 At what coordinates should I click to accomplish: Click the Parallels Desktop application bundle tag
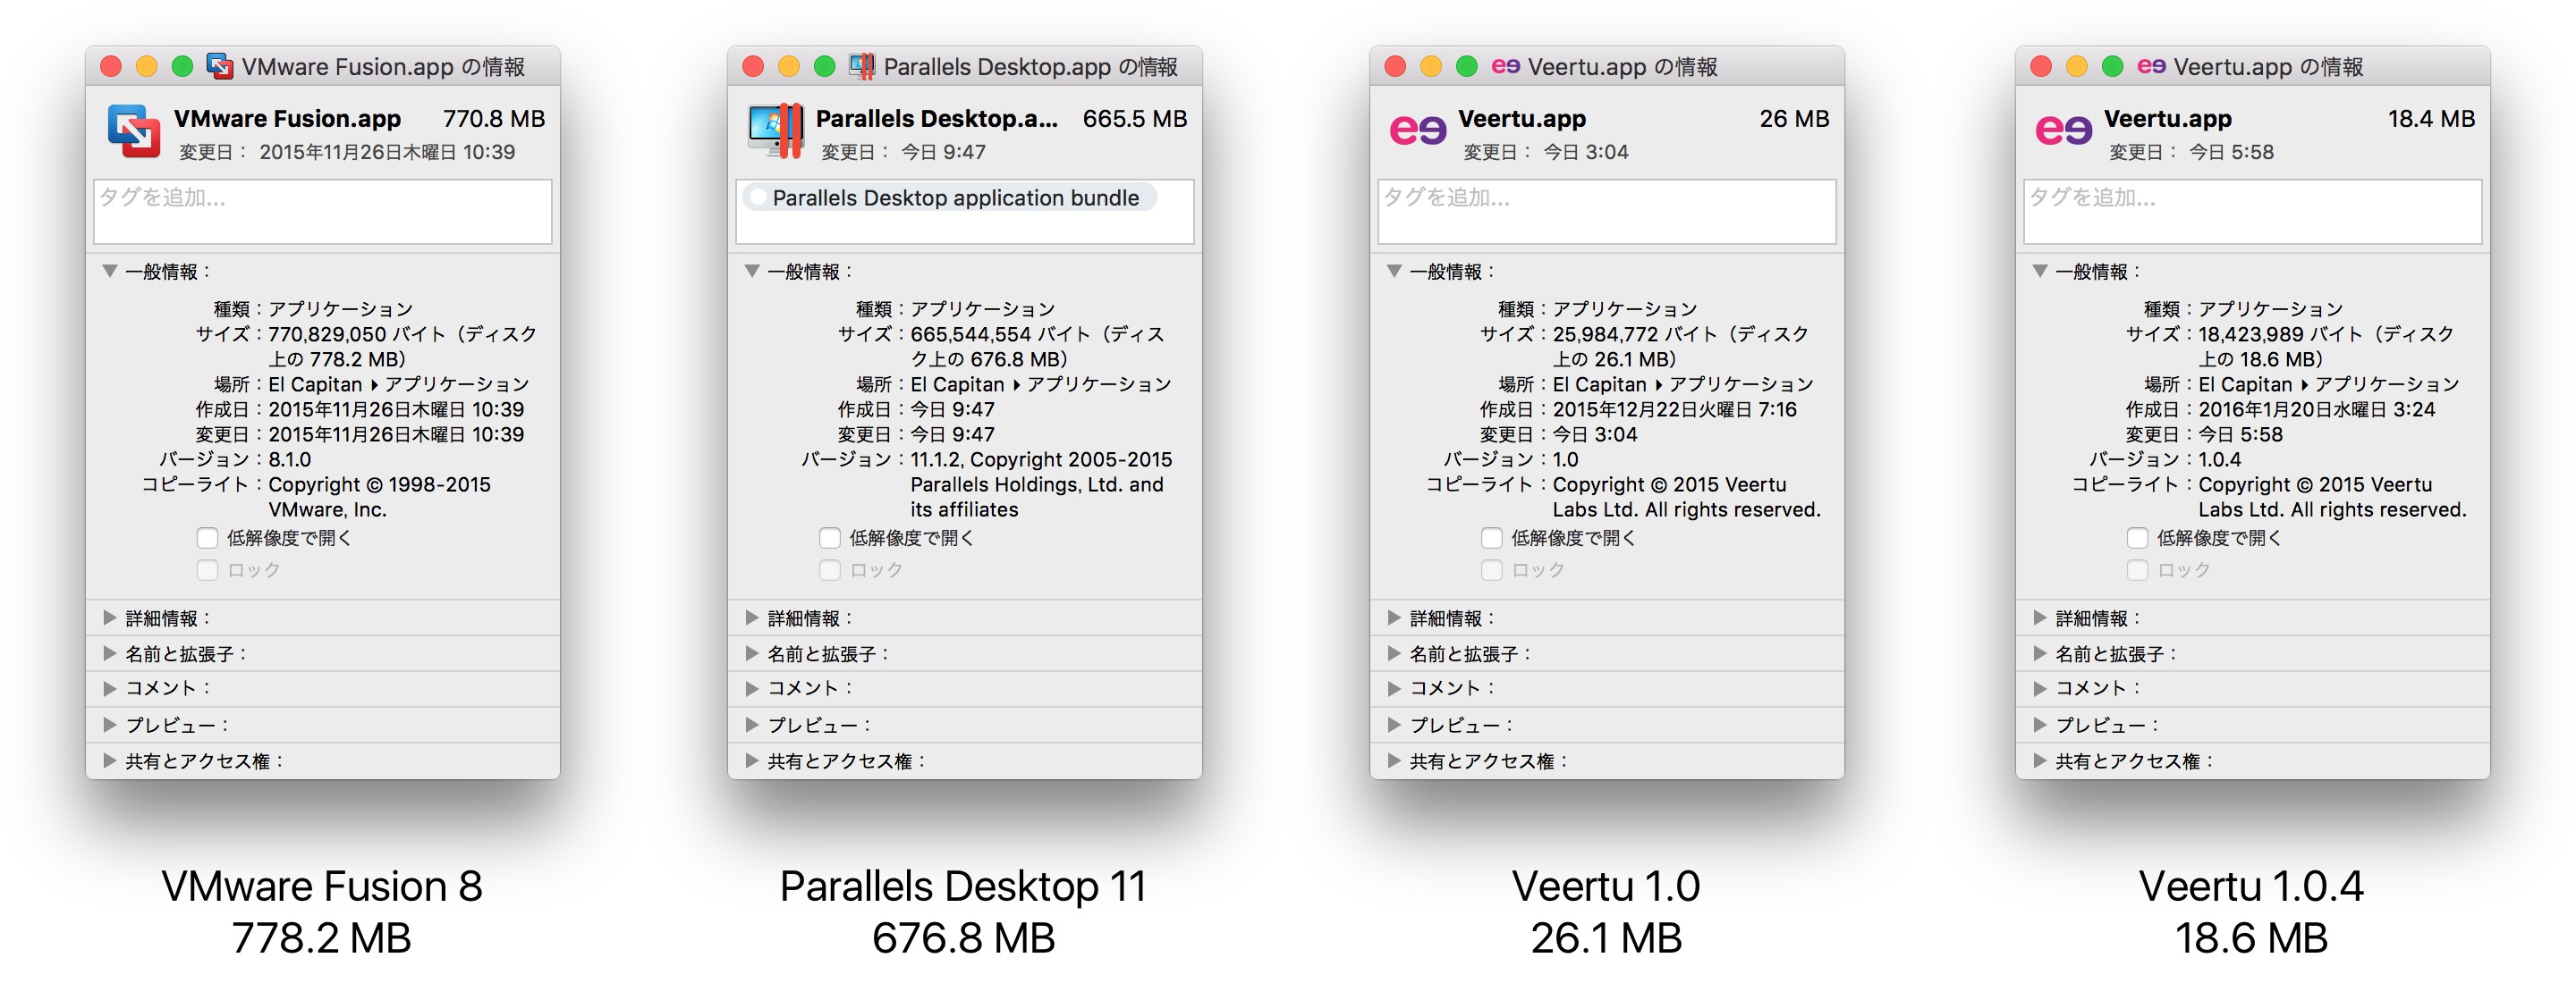(954, 197)
